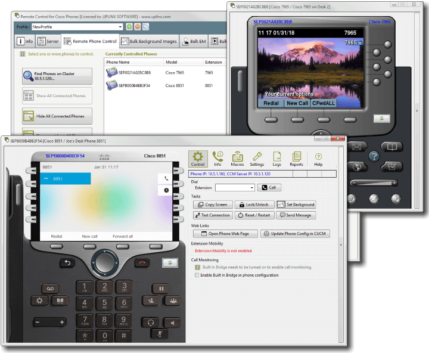Collapse side panel arrow in 8851 window
This screenshot has height=353, width=429.
(341, 245)
